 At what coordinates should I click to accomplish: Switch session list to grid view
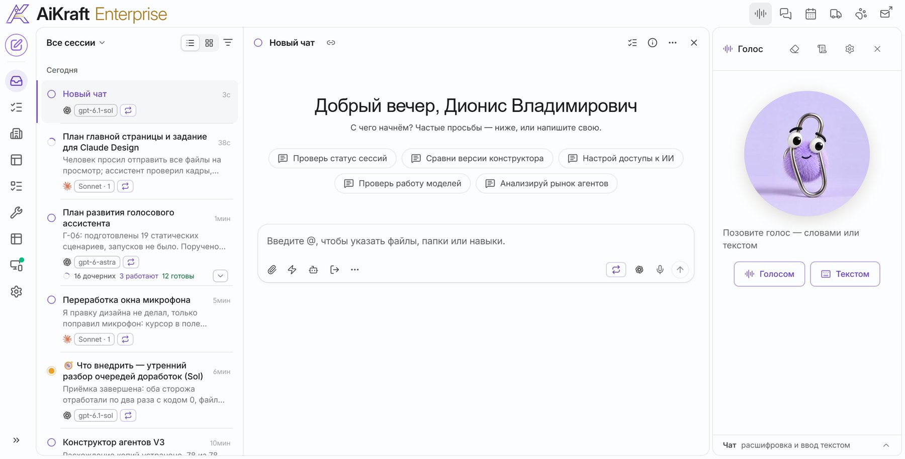[209, 43]
